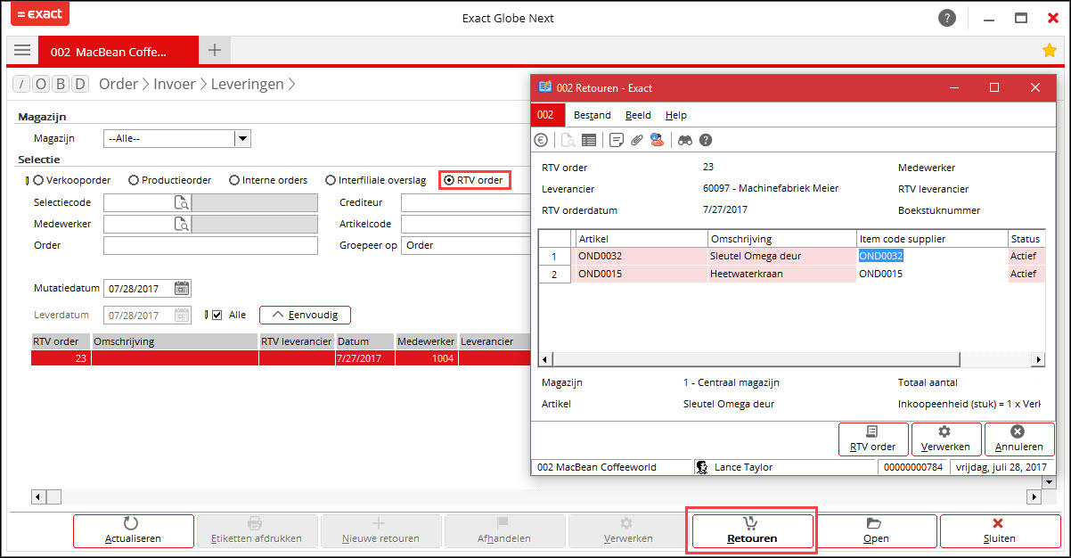
Task: Click the Sleutel Omega deur grid cell
Action: point(781,256)
